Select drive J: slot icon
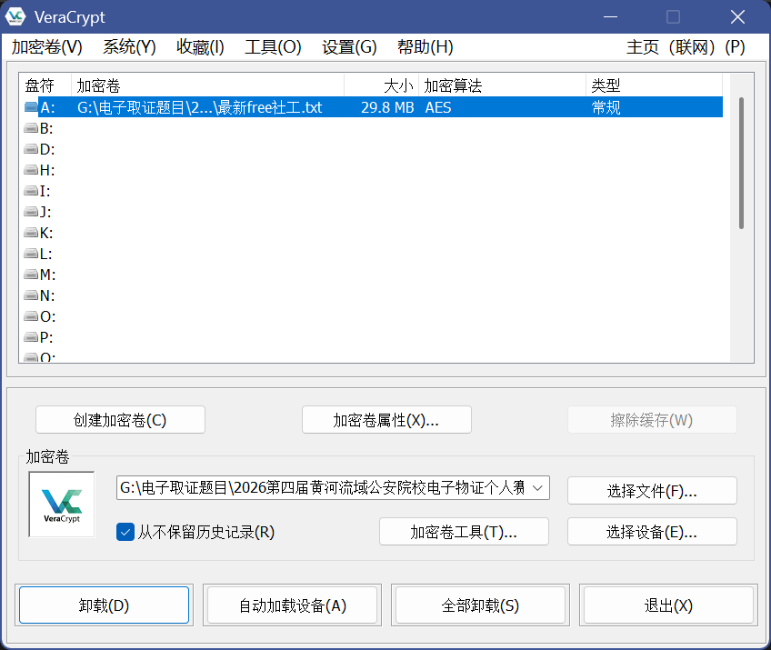 (32, 212)
